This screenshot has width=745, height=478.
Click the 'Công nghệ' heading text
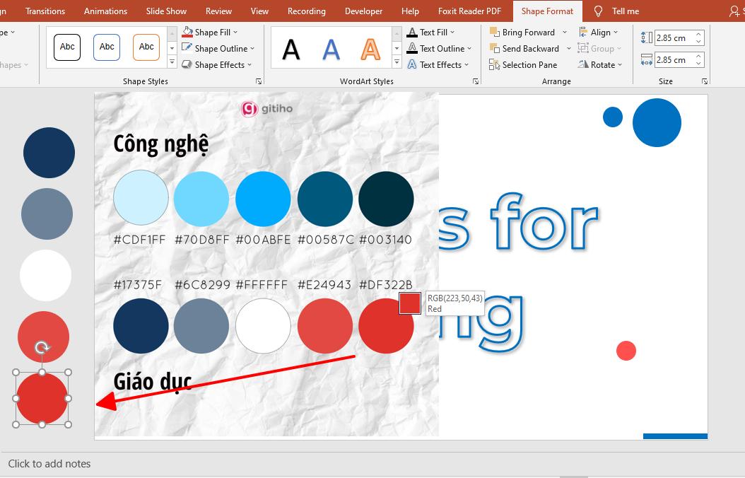(x=161, y=144)
